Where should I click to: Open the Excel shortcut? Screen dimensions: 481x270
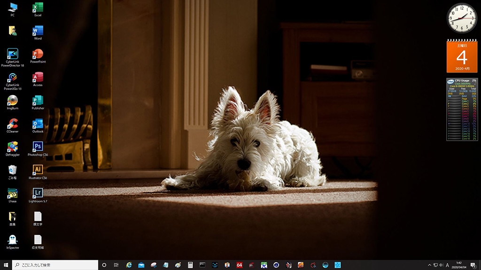[x=38, y=9]
